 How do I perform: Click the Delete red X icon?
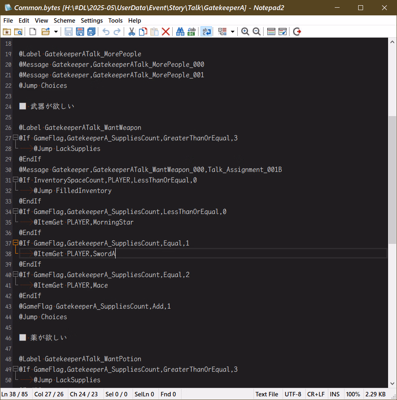tap(166, 32)
